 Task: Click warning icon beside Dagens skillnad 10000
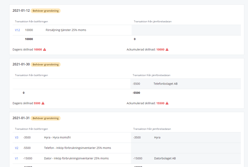pos(45,50)
